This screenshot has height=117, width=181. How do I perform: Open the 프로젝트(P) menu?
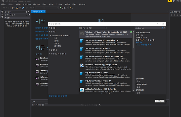pos(27,4)
